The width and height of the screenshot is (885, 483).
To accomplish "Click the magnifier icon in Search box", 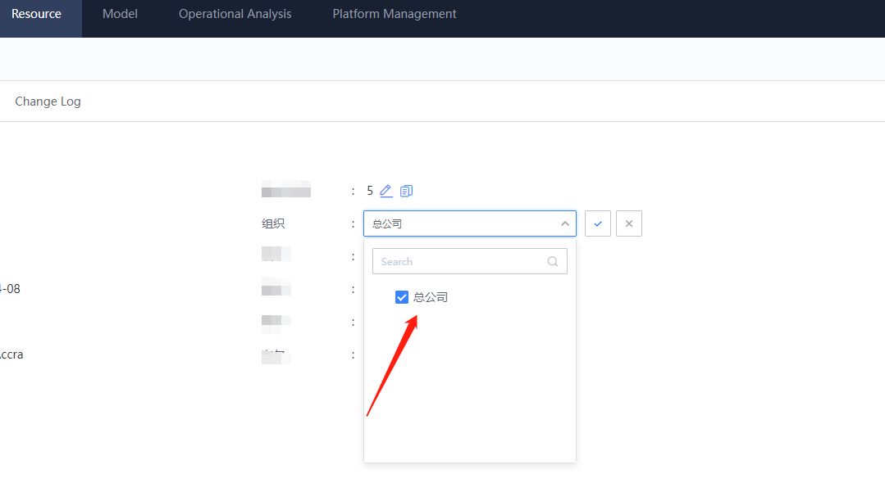I will point(553,261).
